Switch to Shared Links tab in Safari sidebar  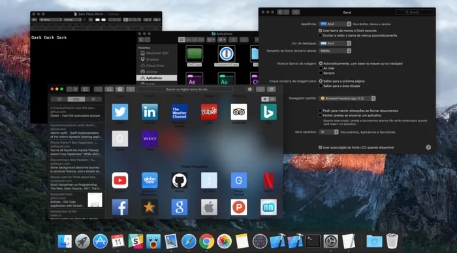93,99
